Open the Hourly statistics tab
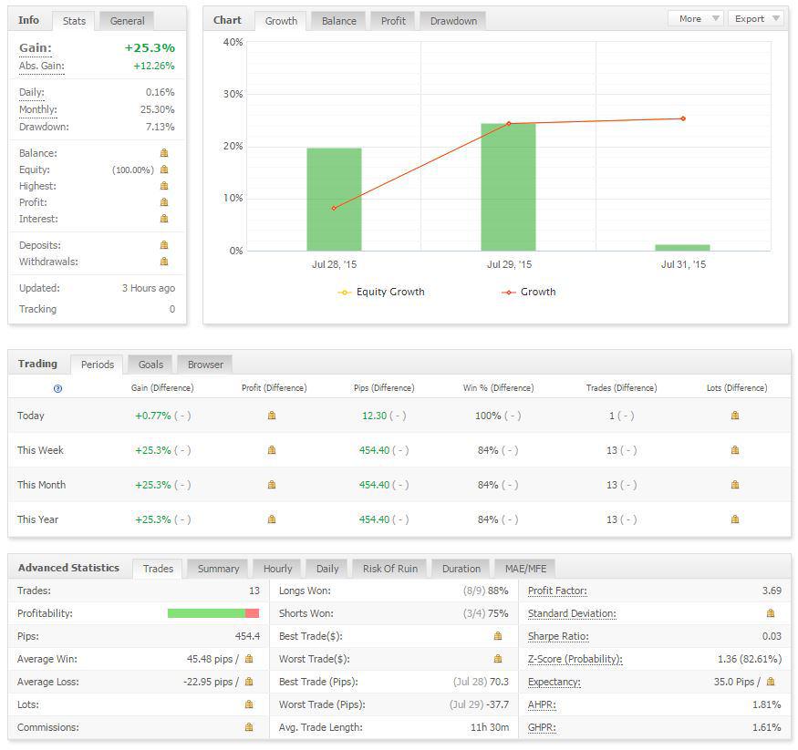 (277, 569)
